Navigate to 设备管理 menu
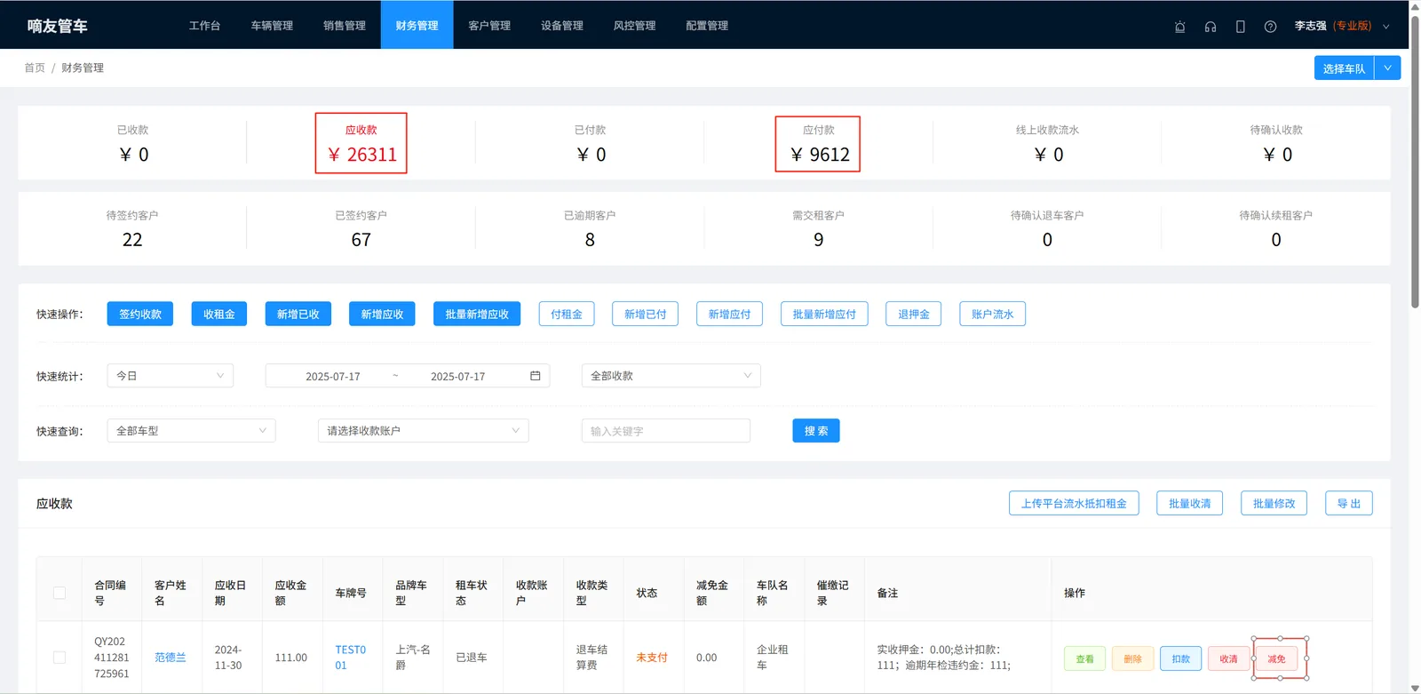This screenshot has width=1421, height=694. pyautogui.click(x=562, y=26)
